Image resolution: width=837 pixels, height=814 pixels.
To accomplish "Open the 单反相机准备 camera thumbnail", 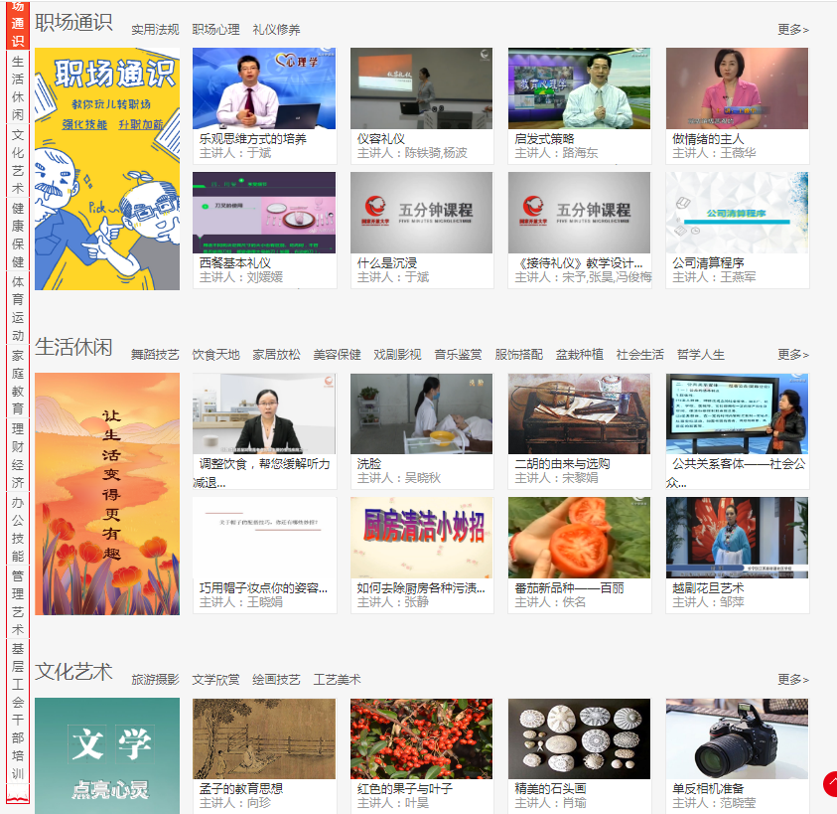I will (737, 738).
